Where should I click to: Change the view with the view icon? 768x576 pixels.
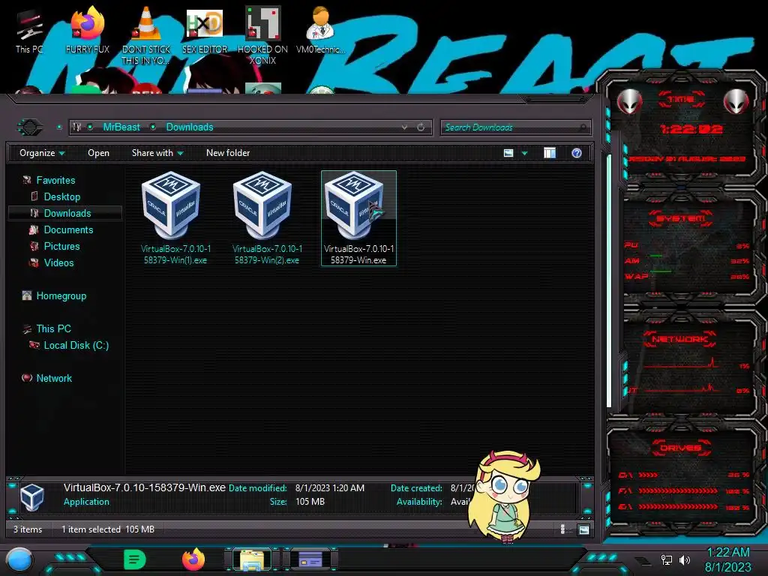click(x=508, y=153)
